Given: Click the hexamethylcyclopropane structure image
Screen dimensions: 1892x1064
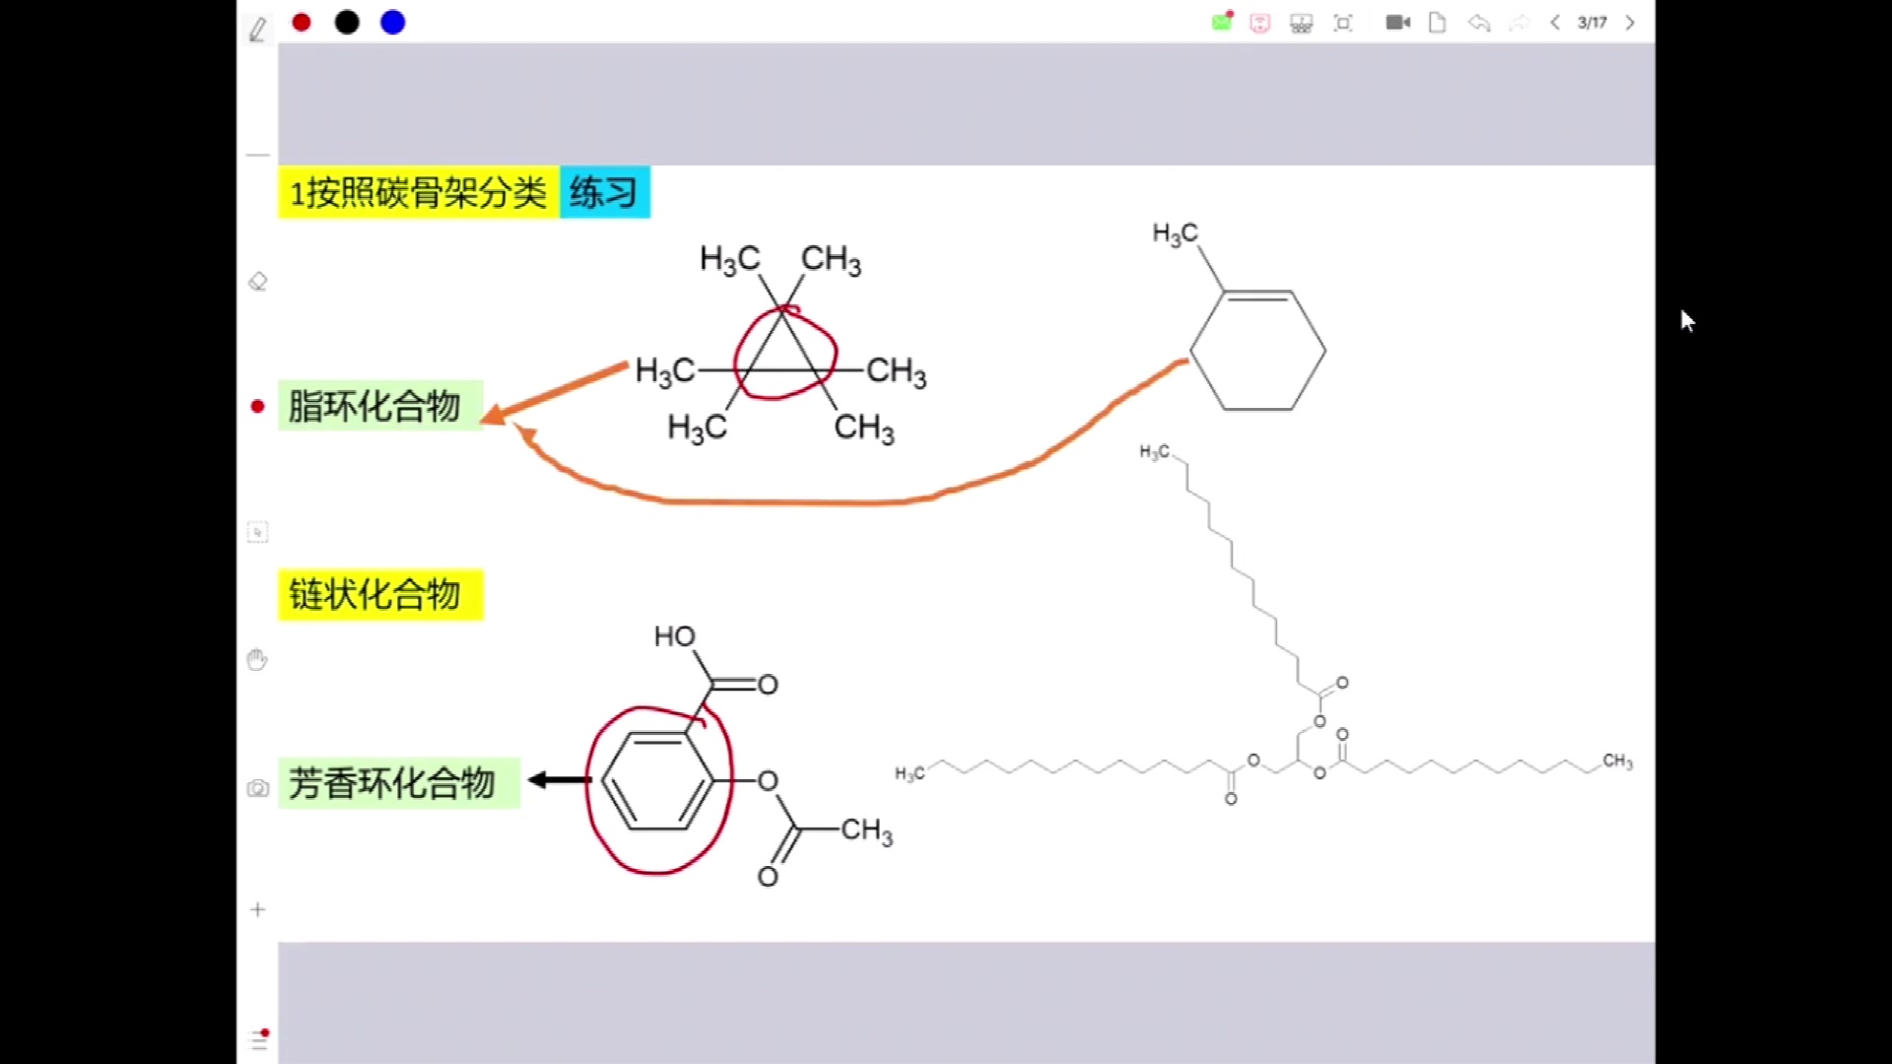Looking at the screenshot, I should point(781,345).
